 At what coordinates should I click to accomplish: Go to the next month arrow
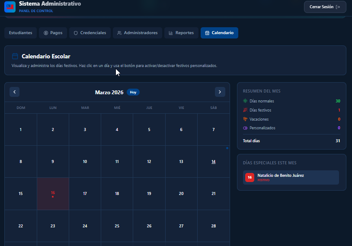point(220,92)
